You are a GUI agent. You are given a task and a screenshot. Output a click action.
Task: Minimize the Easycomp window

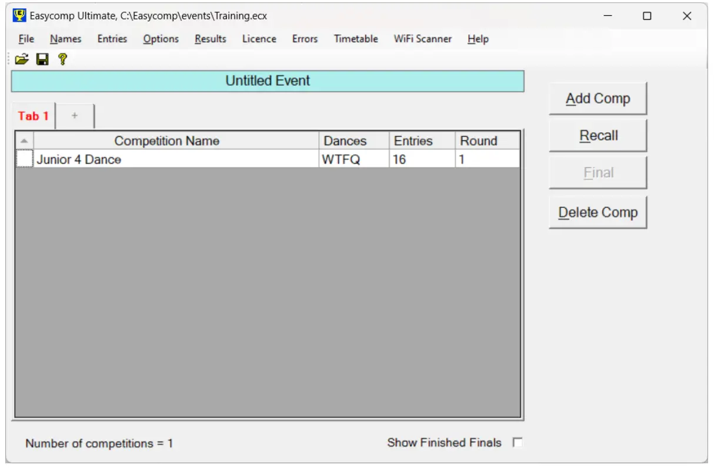click(x=608, y=16)
